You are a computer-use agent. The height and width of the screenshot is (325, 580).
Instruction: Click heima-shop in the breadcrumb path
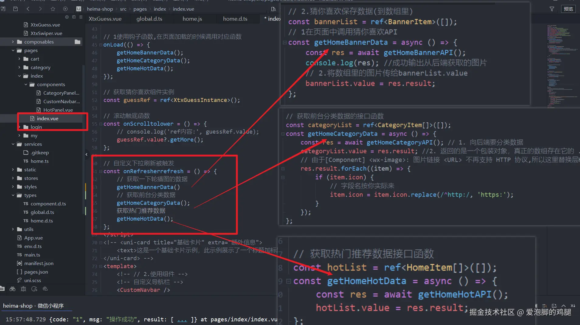[100, 9]
